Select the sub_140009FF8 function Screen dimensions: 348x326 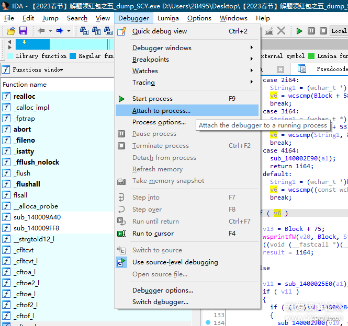[x=37, y=228]
